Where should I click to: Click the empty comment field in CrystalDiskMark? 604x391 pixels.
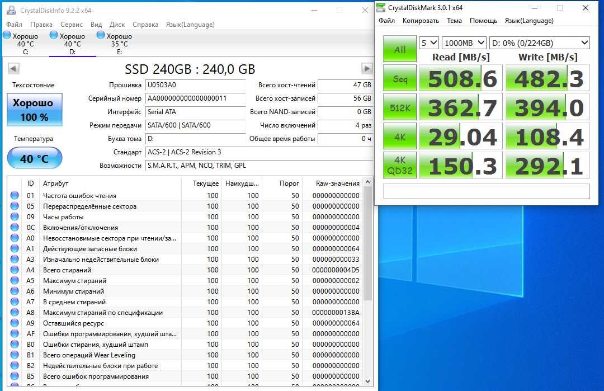486,191
